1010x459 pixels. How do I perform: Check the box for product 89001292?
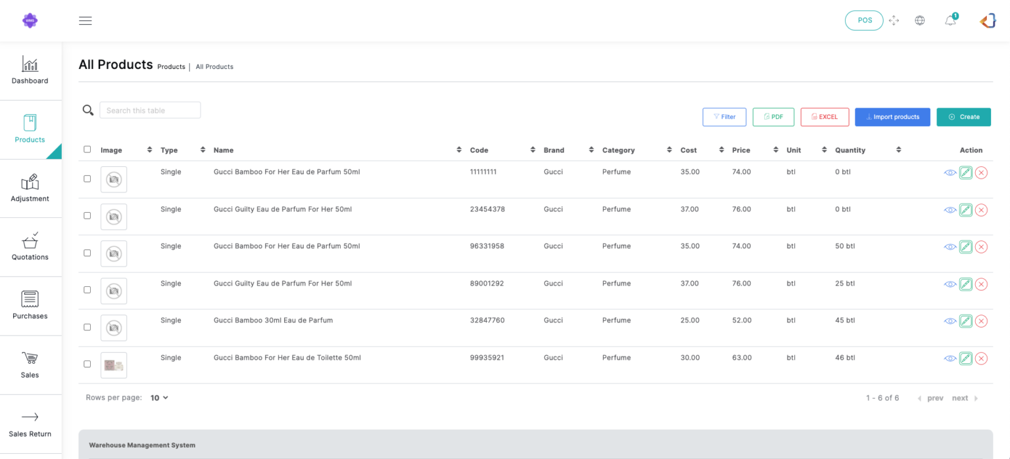pos(87,290)
